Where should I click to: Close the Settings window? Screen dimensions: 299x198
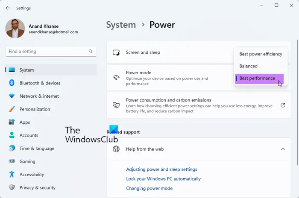[291, 5]
